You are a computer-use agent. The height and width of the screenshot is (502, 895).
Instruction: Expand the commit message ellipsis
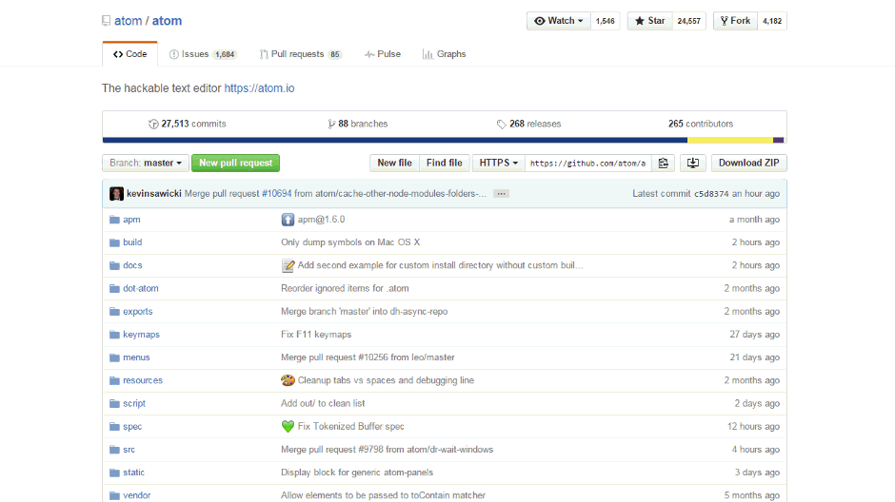click(501, 193)
